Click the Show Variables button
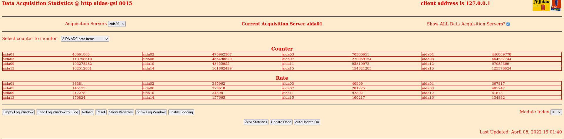The height and width of the screenshot is (139, 564). click(121, 112)
